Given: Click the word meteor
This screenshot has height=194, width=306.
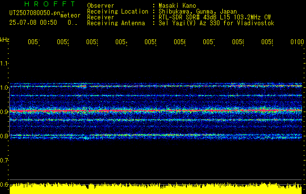Looking at the screenshot, I should click(x=71, y=16).
